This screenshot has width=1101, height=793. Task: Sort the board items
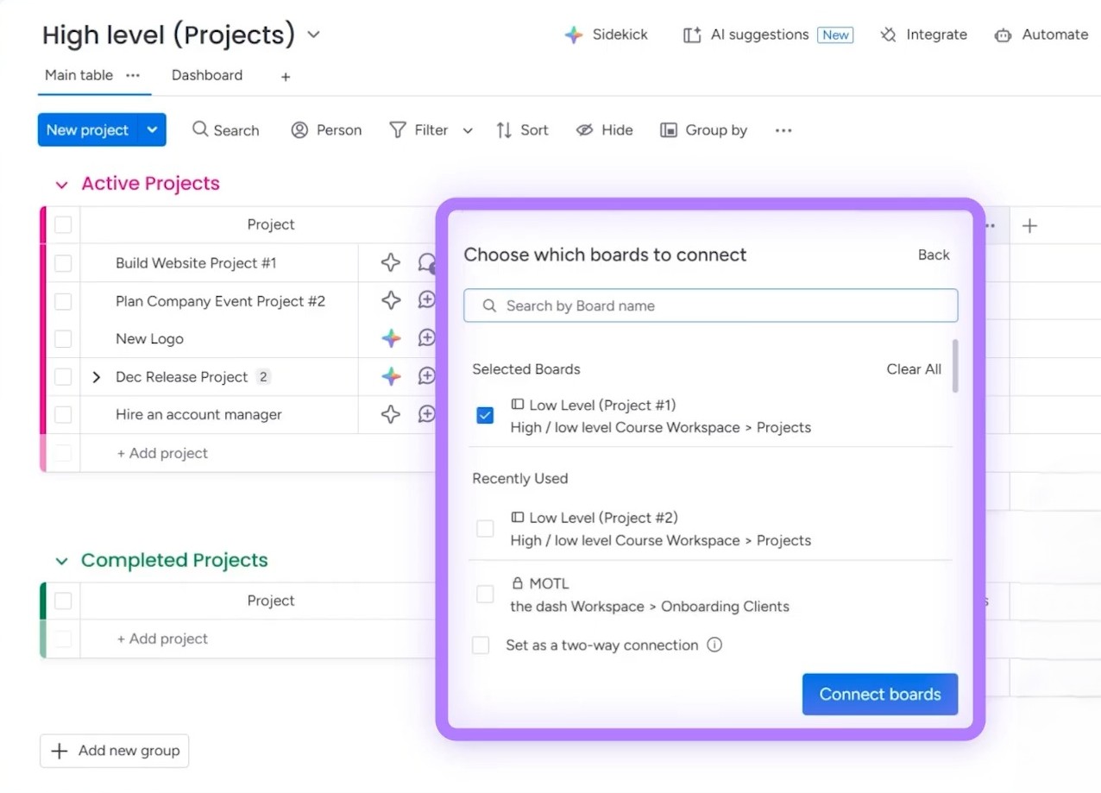(x=522, y=129)
